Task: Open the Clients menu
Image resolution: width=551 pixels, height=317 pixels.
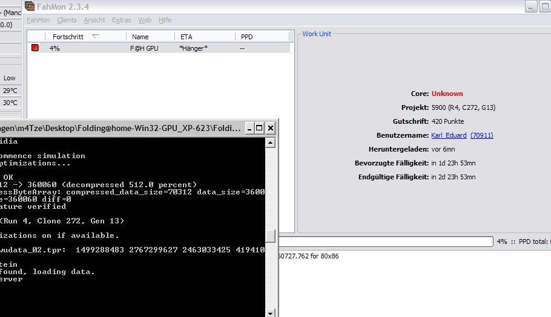Action: [x=67, y=20]
